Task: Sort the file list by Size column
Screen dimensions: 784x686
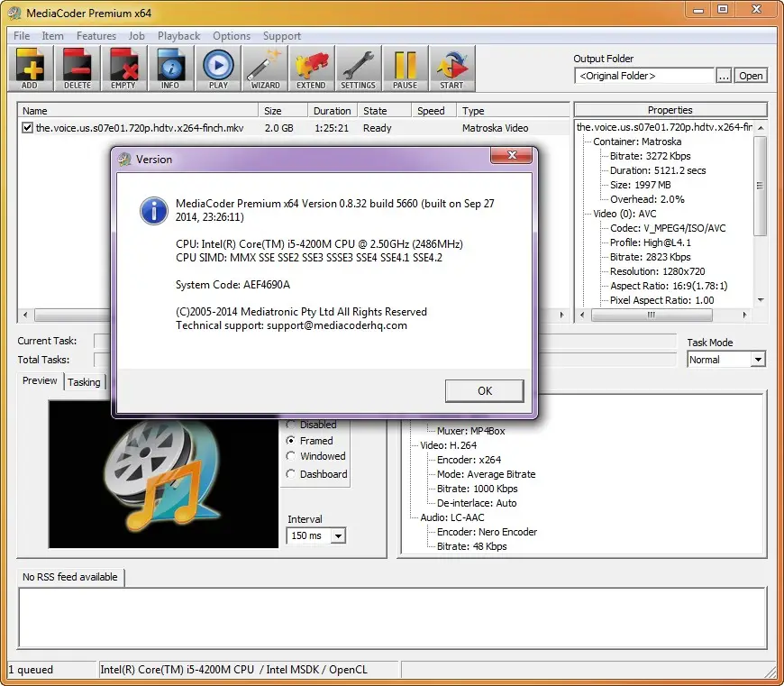Action: pos(283,111)
